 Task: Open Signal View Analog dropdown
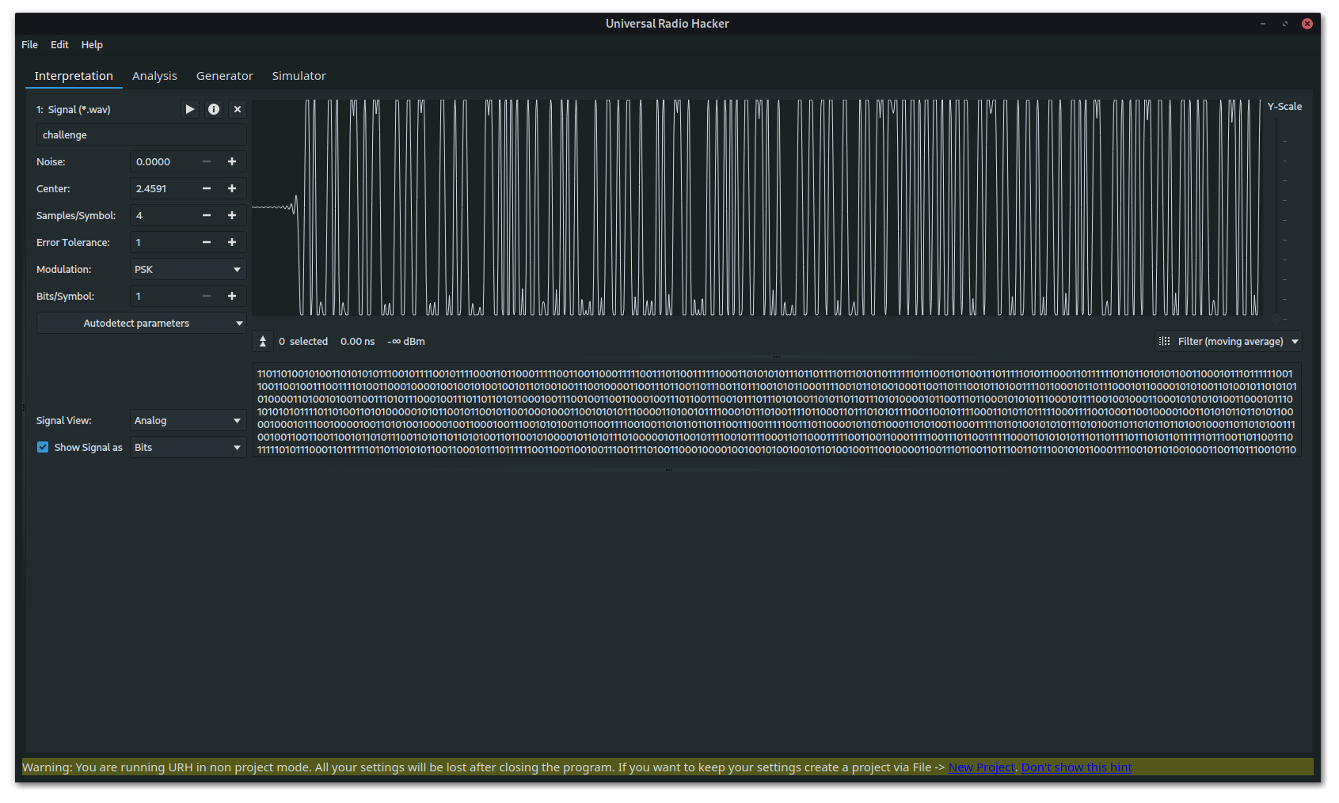(x=188, y=420)
